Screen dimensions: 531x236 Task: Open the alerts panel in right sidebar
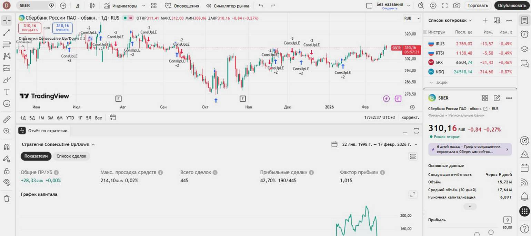(524, 34)
